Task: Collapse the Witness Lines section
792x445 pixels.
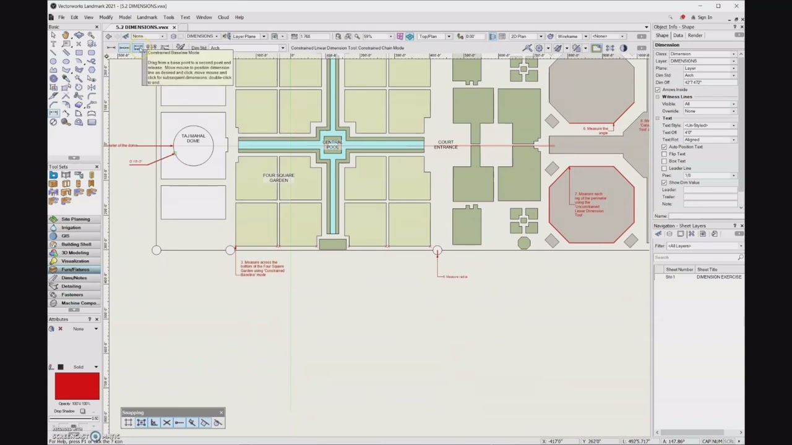Action: pyautogui.click(x=658, y=97)
